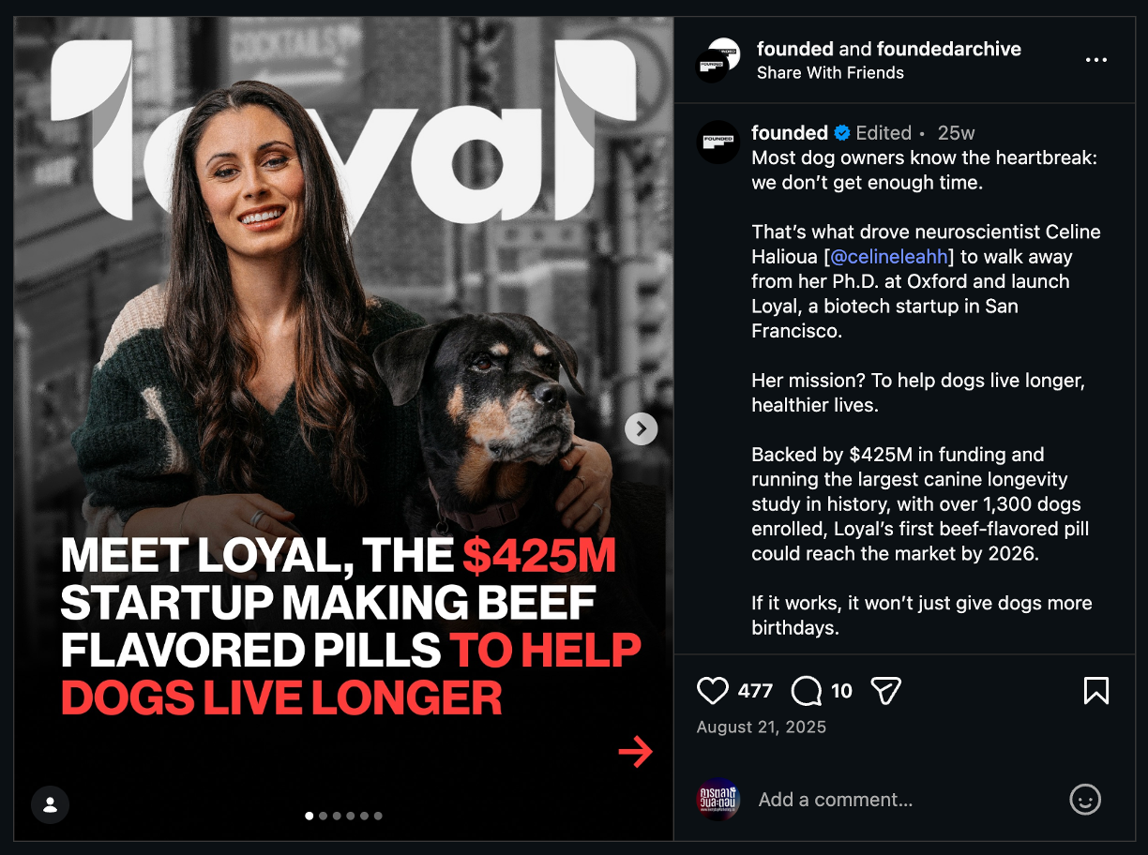Click the verified badge next to founded
Image resolution: width=1148 pixels, height=855 pixels.
[x=842, y=133]
